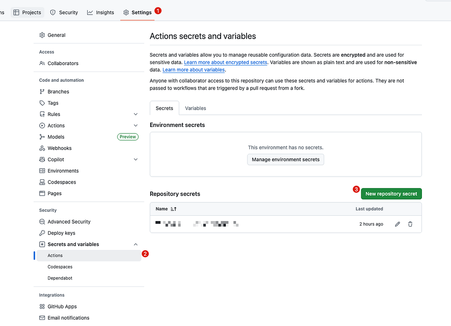Open Deploy keys text in sidebar
The image size is (451, 326).
click(62, 233)
